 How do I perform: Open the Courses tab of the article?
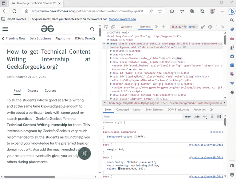pyautogui.click(x=50, y=90)
